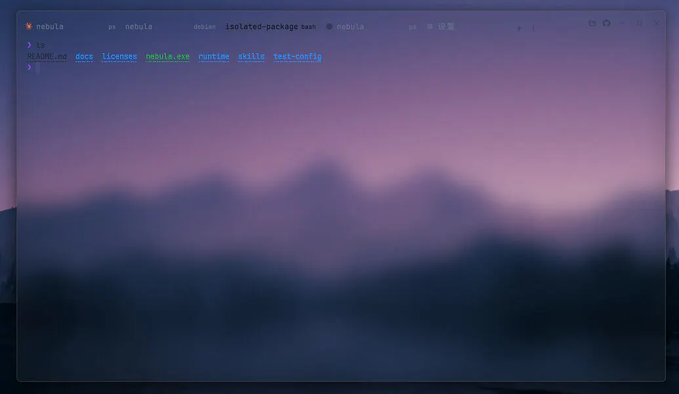Image resolution: width=679 pixels, height=394 pixels.
Task: Click the docs directory name
Action: click(x=84, y=56)
